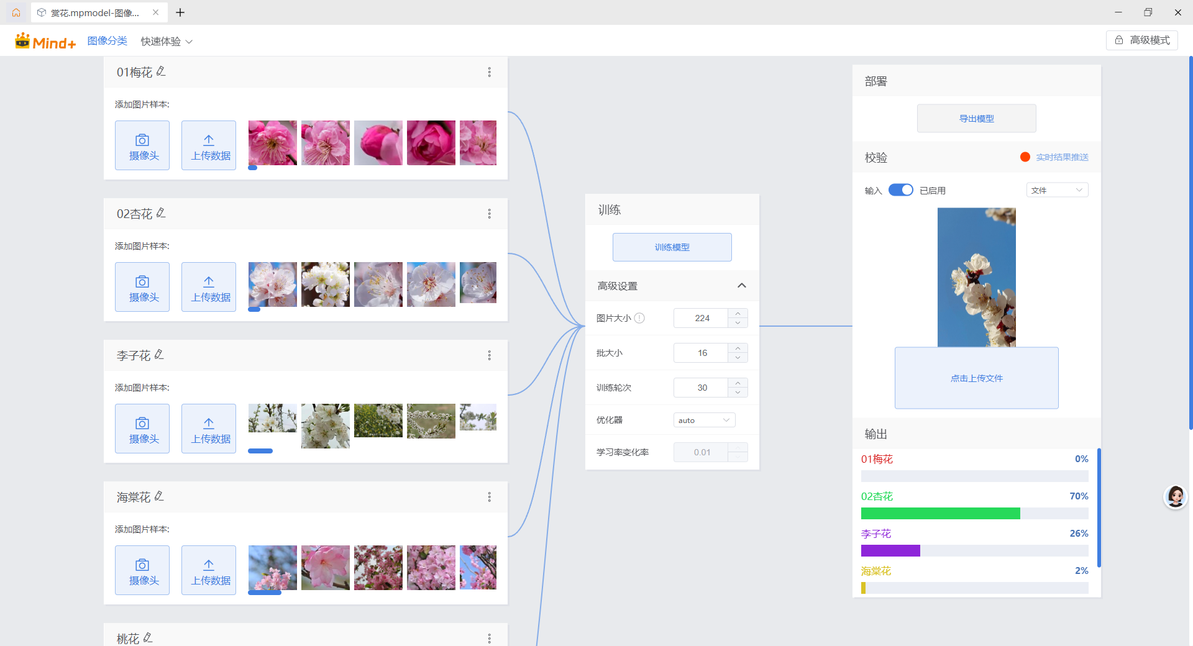Click the 导出模型 button
1193x646 pixels.
point(977,118)
